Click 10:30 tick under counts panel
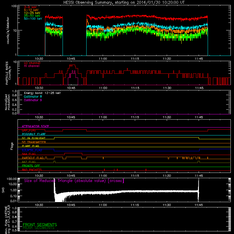This screenshot has height=234, width=234. 39,59
